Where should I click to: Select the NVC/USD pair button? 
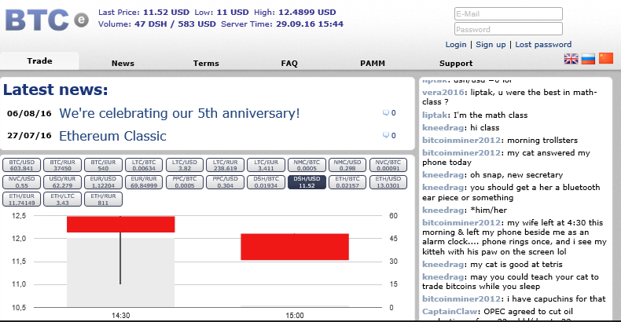pos(22,182)
